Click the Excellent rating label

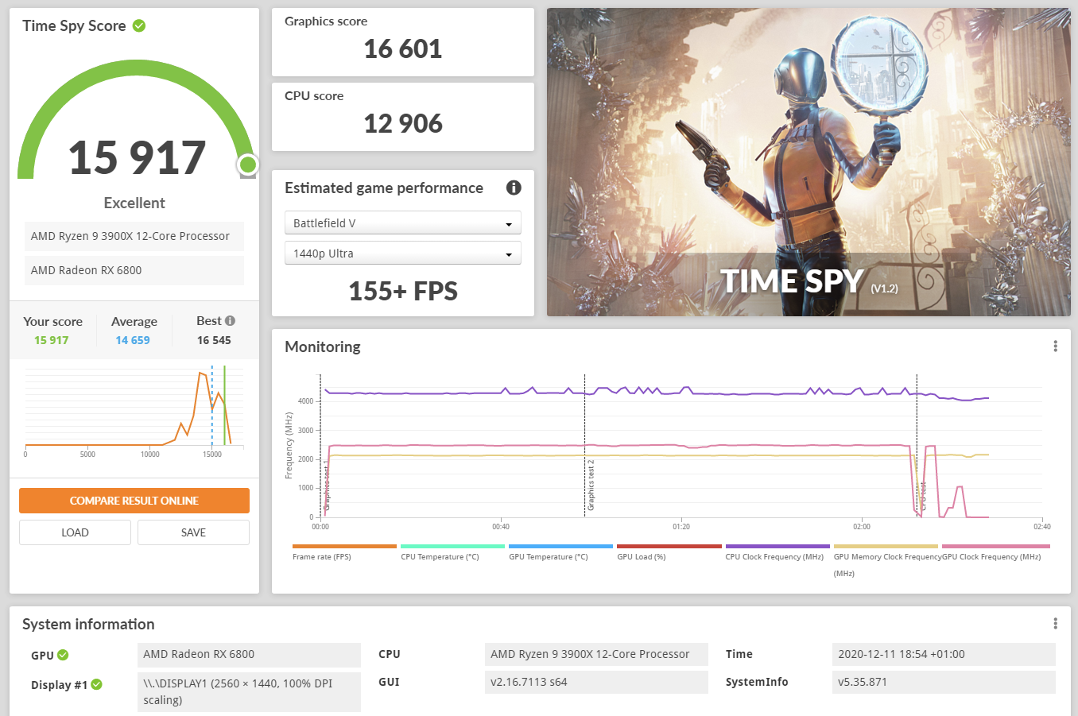coord(134,203)
